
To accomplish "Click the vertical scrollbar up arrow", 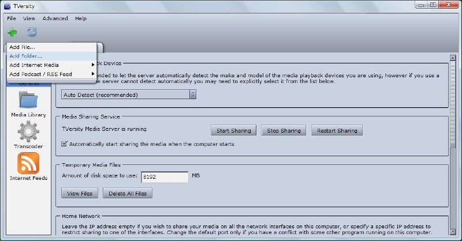I will 453,58.
